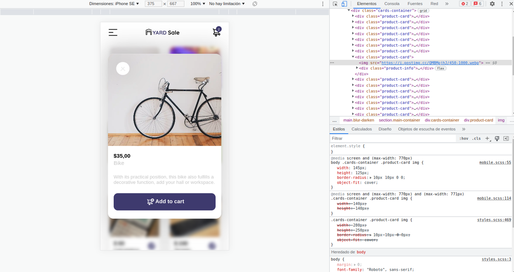Open the computed styles sidebar icon
Viewport: 514px width, 272px height.
pos(506,138)
